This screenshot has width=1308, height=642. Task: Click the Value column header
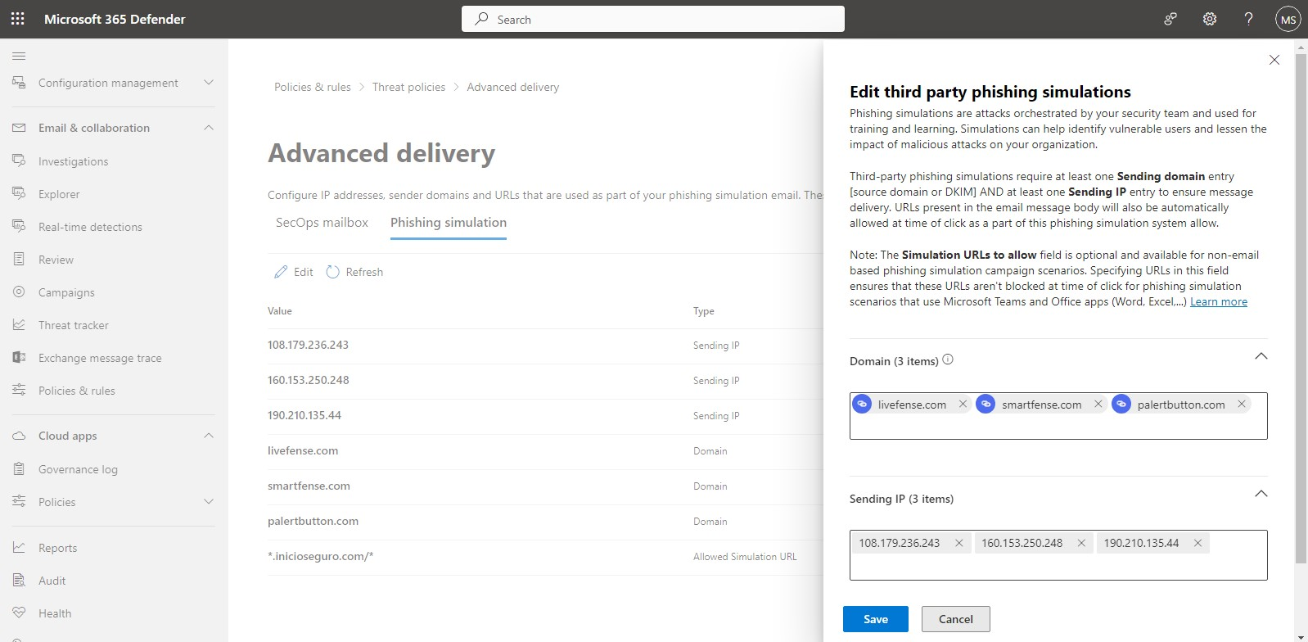pos(280,311)
